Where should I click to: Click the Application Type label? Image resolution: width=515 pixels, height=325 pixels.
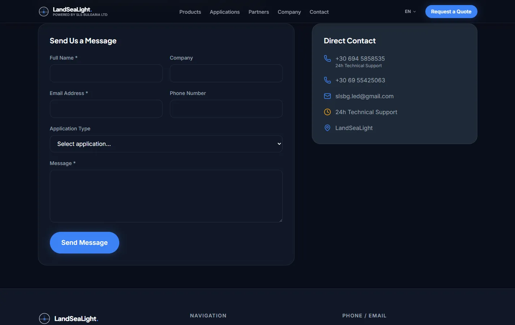tap(70, 129)
